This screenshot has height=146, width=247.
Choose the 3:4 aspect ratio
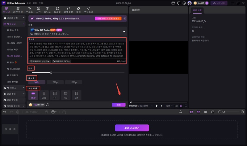point(77,95)
